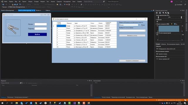Screen dimensions: 188x105
Task: Switch to the Точки останова tab
Action: 106,97
